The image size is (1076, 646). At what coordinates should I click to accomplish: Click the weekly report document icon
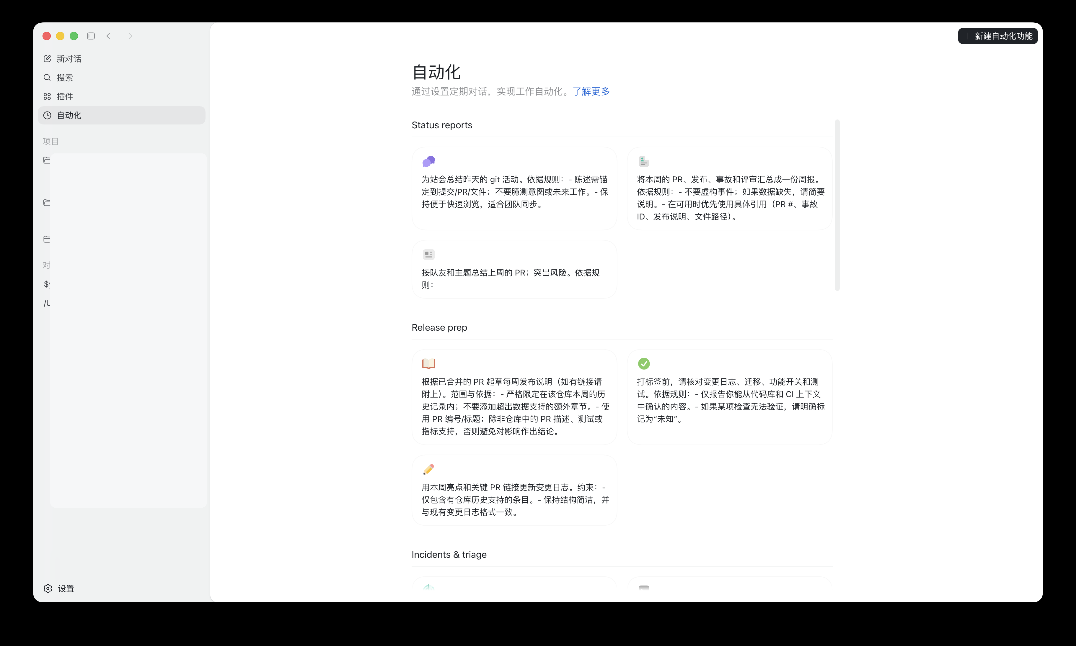pos(644,162)
